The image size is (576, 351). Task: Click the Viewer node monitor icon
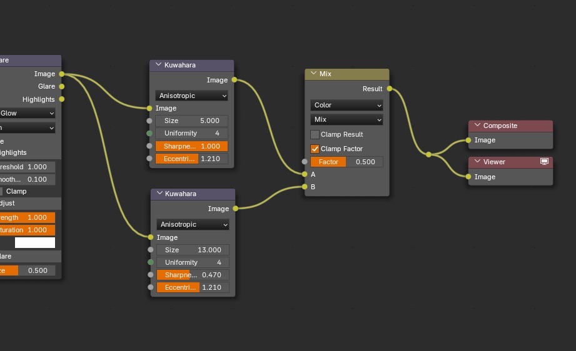click(x=544, y=161)
